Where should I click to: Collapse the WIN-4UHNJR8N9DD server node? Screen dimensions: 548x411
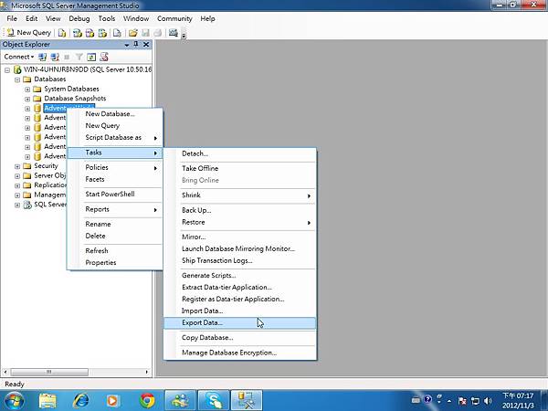(x=7, y=70)
